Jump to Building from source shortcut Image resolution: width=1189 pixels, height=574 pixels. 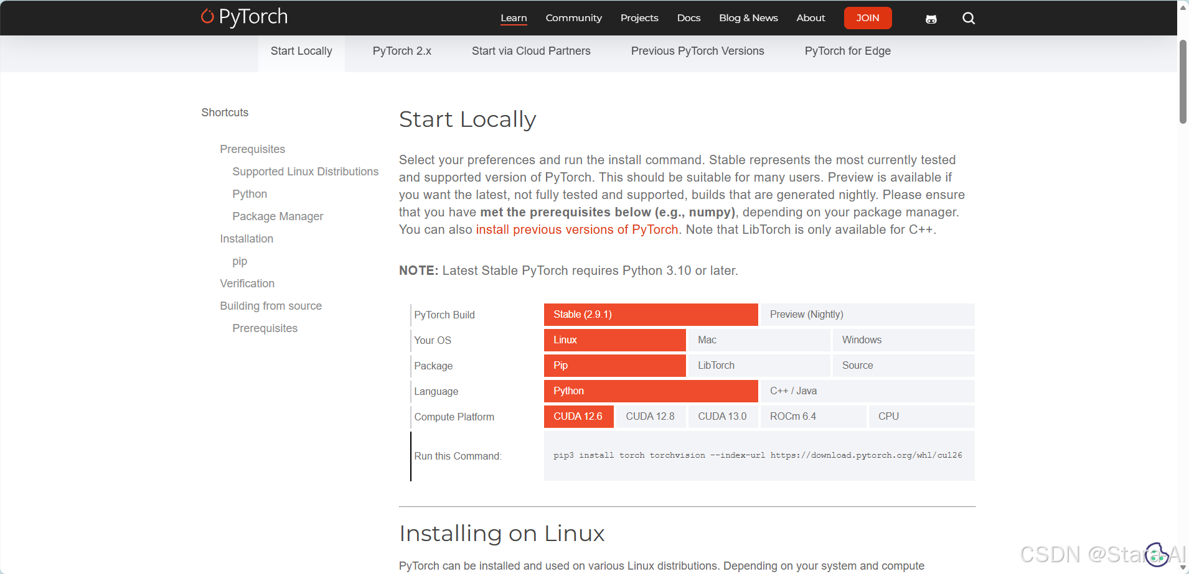click(271, 306)
